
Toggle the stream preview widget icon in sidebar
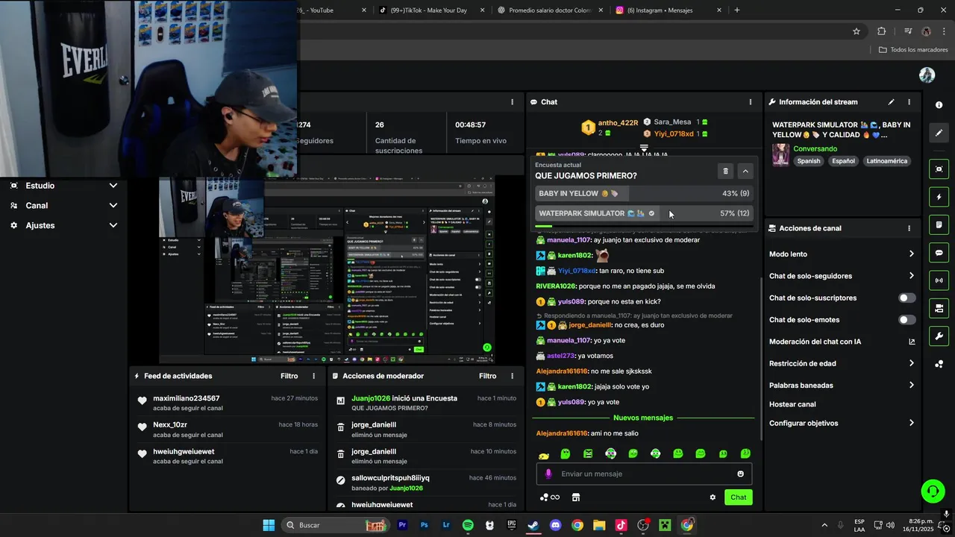click(x=939, y=169)
